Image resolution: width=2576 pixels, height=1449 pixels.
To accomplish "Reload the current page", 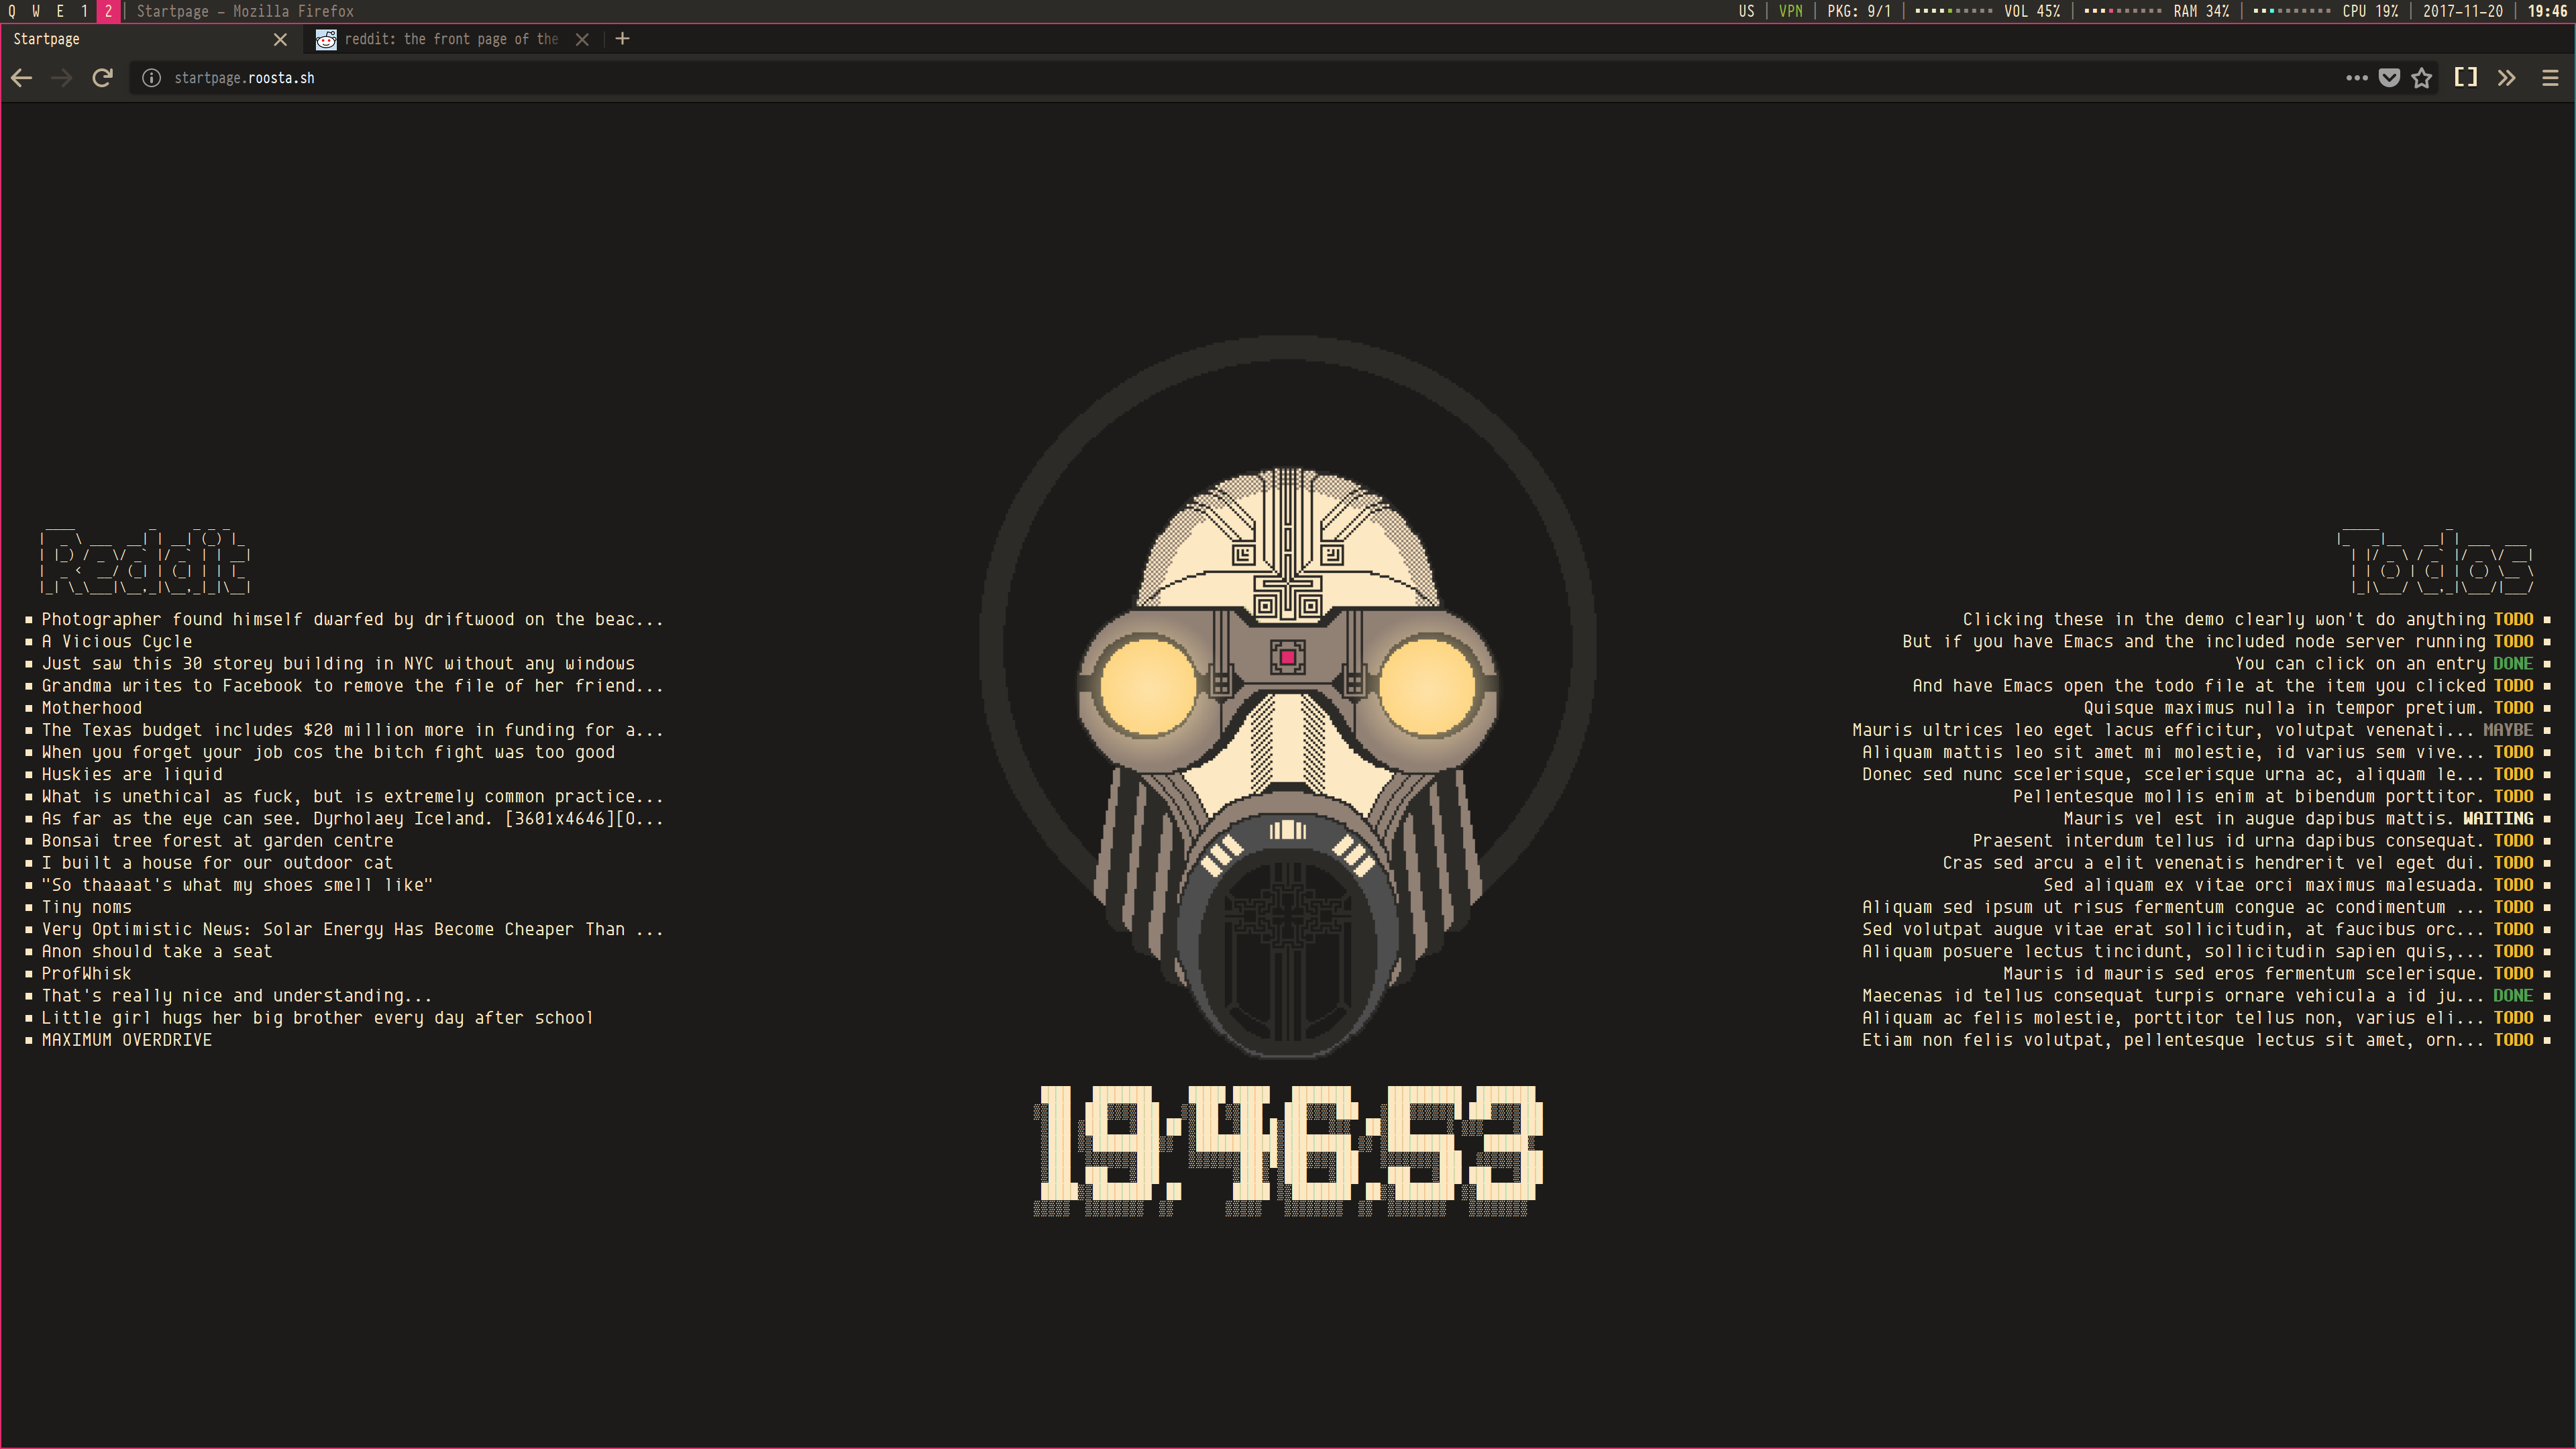I will click(x=102, y=78).
